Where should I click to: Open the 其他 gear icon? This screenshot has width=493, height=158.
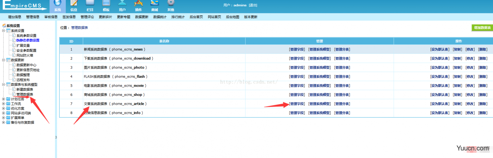[x=171, y=3]
